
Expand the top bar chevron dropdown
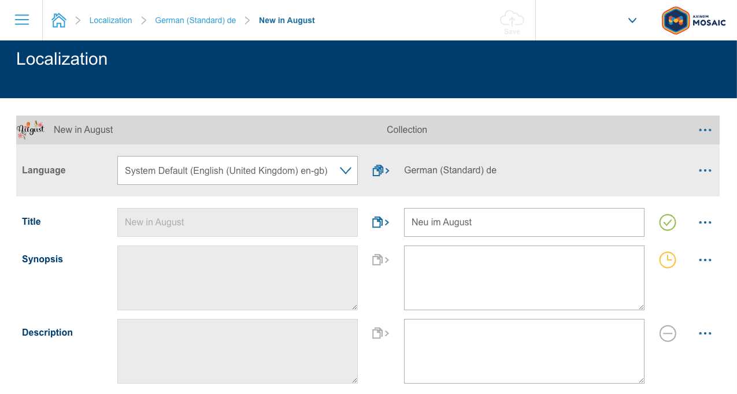pos(632,20)
